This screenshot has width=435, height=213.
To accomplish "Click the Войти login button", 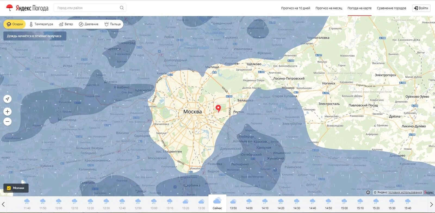I will tap(421, 8).
